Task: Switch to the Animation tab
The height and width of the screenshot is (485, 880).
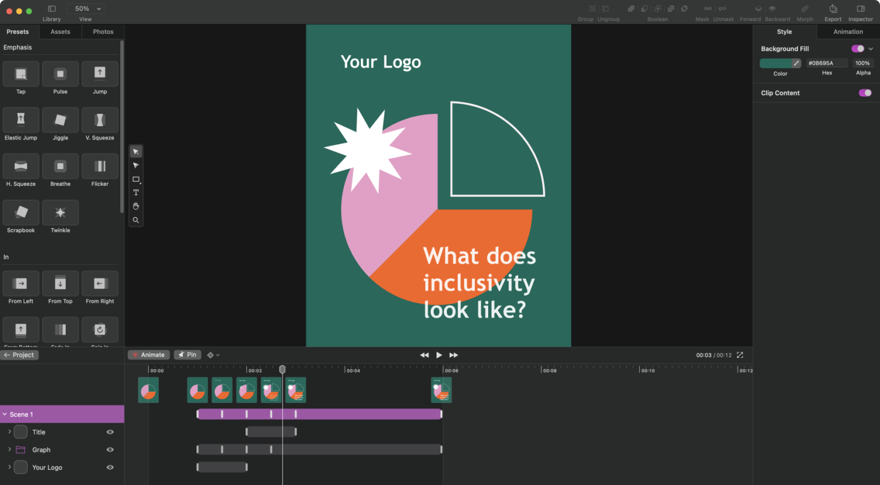Action: coord(847,31)
